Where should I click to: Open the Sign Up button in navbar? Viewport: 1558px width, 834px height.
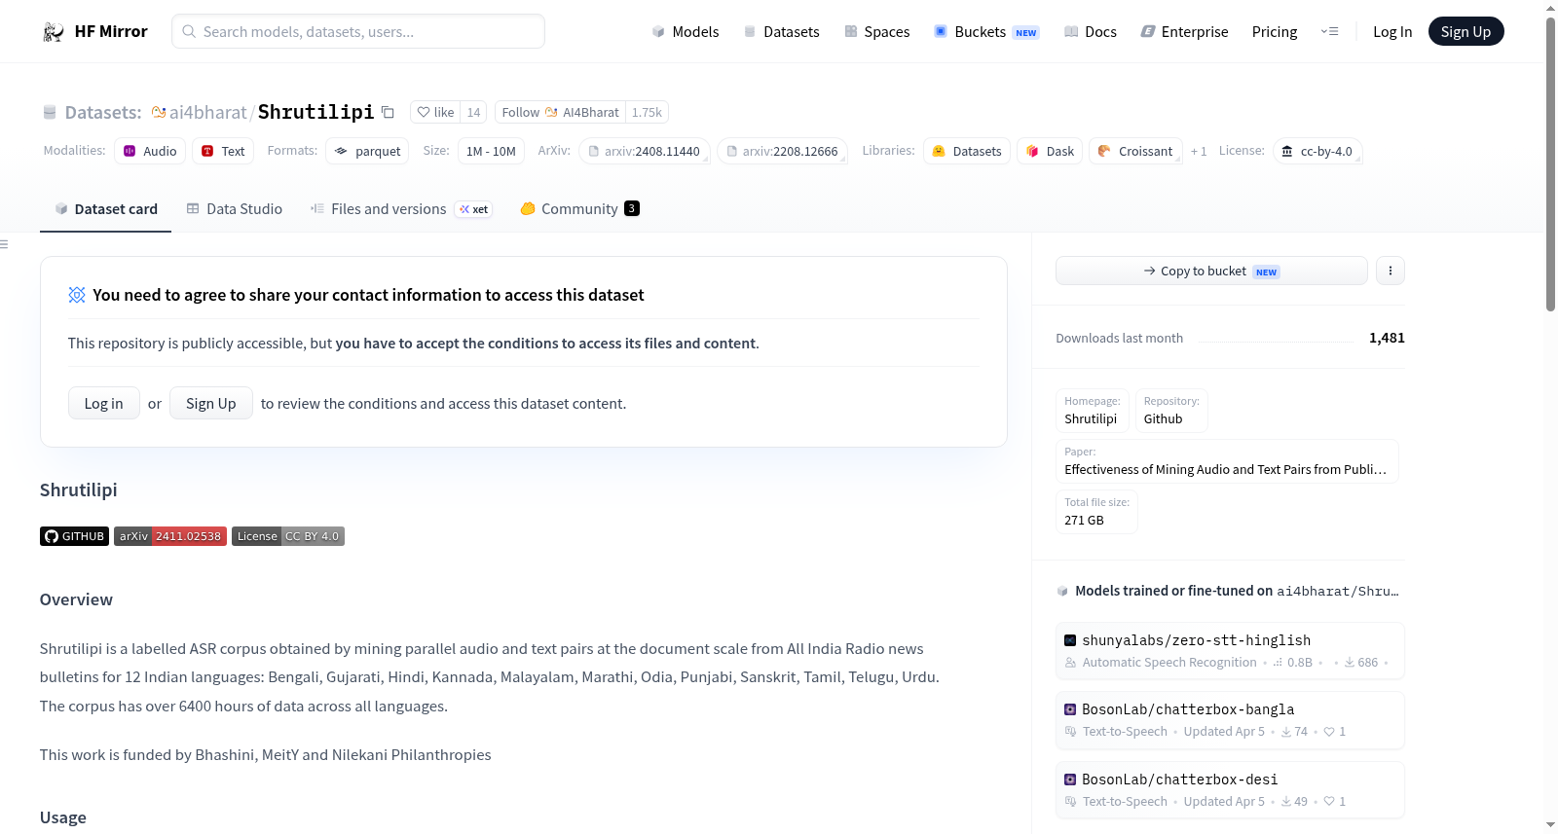click(x=1465, y=31)
